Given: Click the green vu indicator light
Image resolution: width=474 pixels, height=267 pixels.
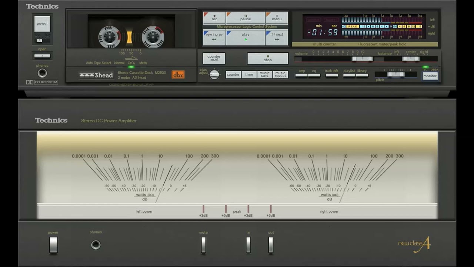Looking at the screenshot, I should tap(425, 67).
